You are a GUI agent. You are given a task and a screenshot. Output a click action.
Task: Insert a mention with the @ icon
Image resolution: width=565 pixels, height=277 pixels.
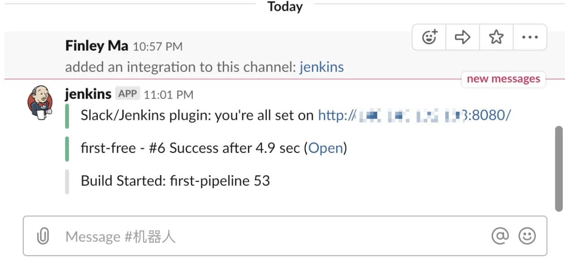coord(500,236)
